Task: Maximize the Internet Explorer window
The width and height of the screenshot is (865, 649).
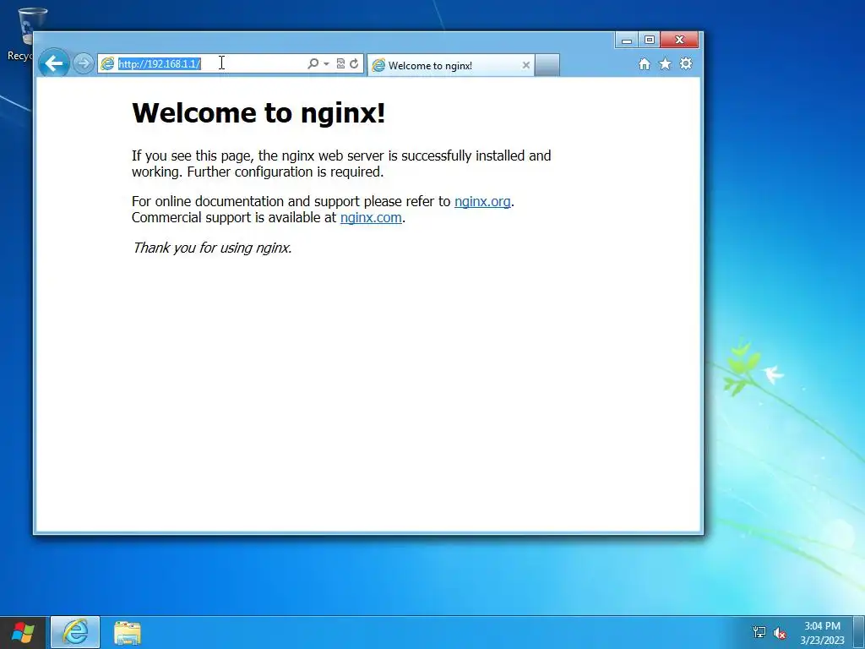Action: [650, 41]
